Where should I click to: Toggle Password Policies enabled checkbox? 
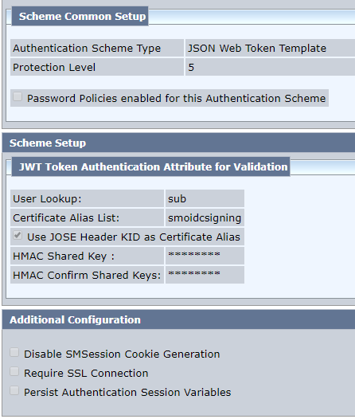(18, 96)
